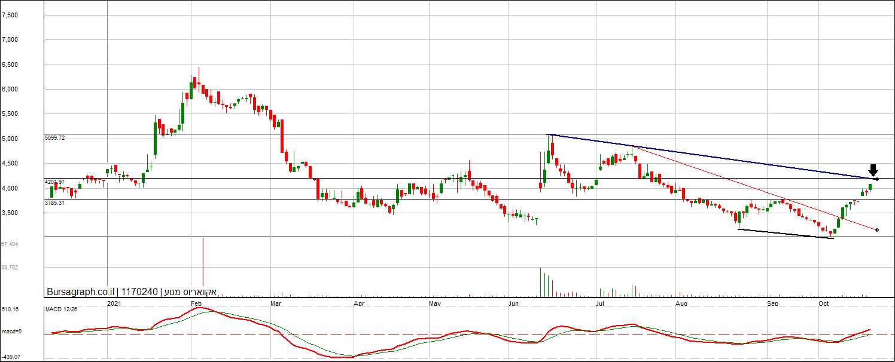Click the macd=0 zero line label
Screen dimensions: 895x362
coord(11,332)
